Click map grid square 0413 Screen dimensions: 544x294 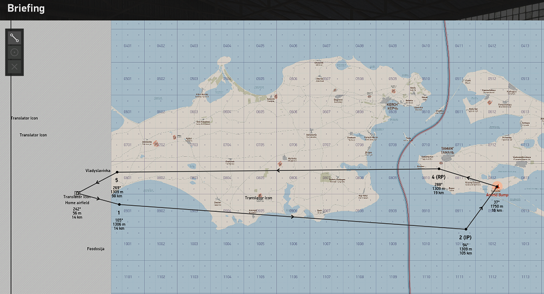[525, 46]
